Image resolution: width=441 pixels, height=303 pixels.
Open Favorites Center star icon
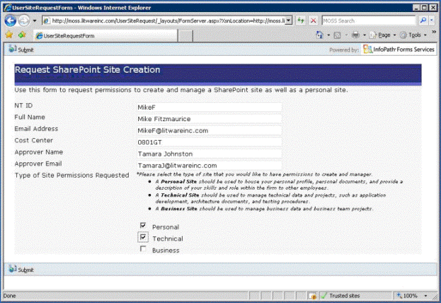[x=9, y=34]
